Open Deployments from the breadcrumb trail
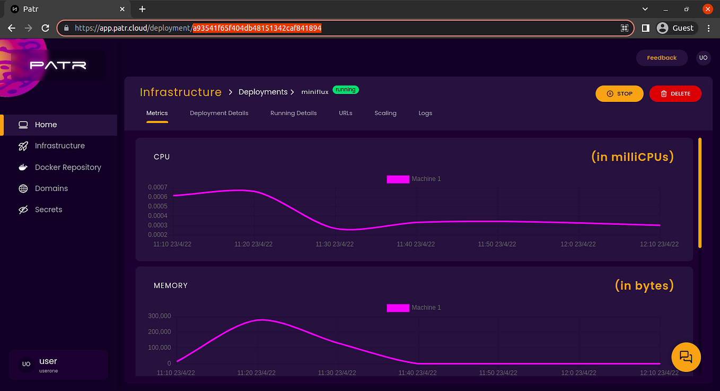Screen dimensions: 720x391 click(x=263, y=92)
